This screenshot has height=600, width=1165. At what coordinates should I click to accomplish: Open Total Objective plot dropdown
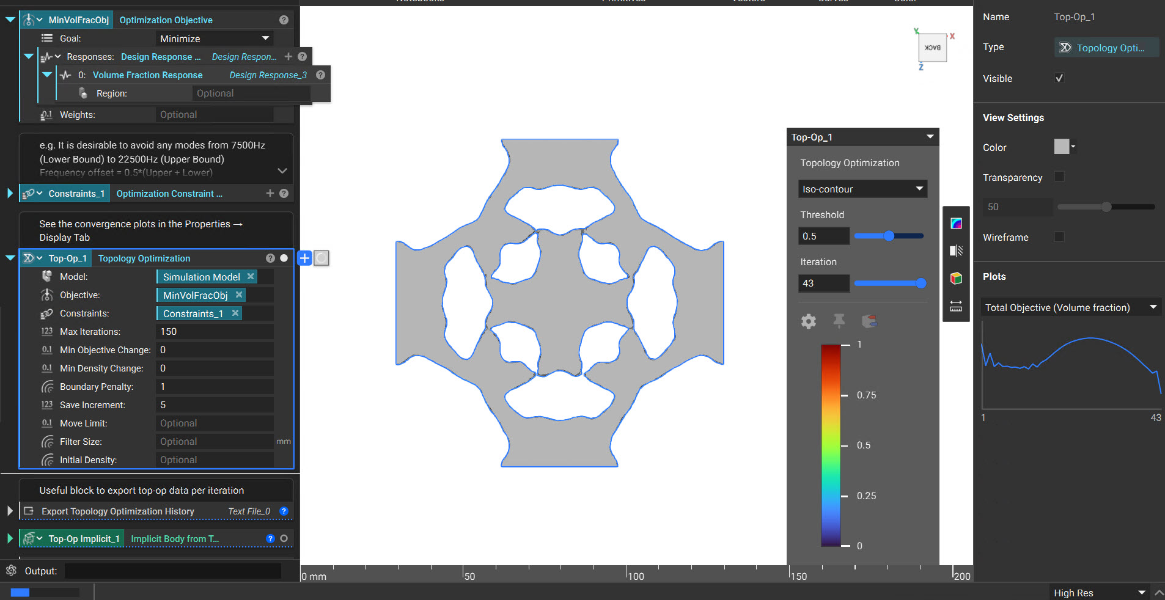(x=1071, y=307)
